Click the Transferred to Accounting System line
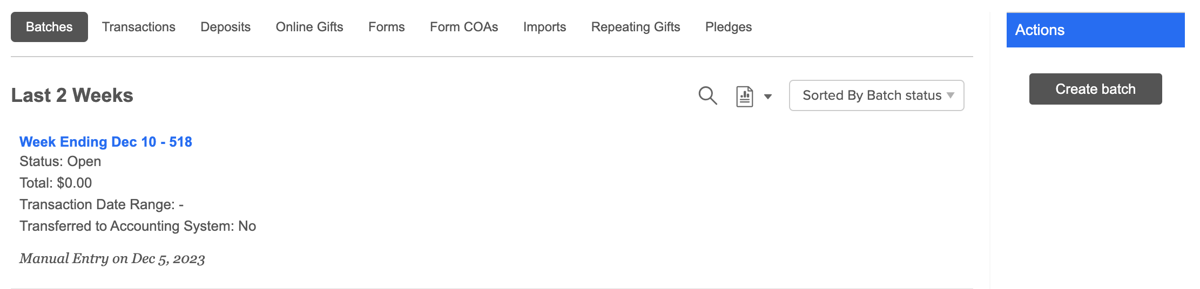The height and width of the screenshot is (289, 1200). point(138,226)
